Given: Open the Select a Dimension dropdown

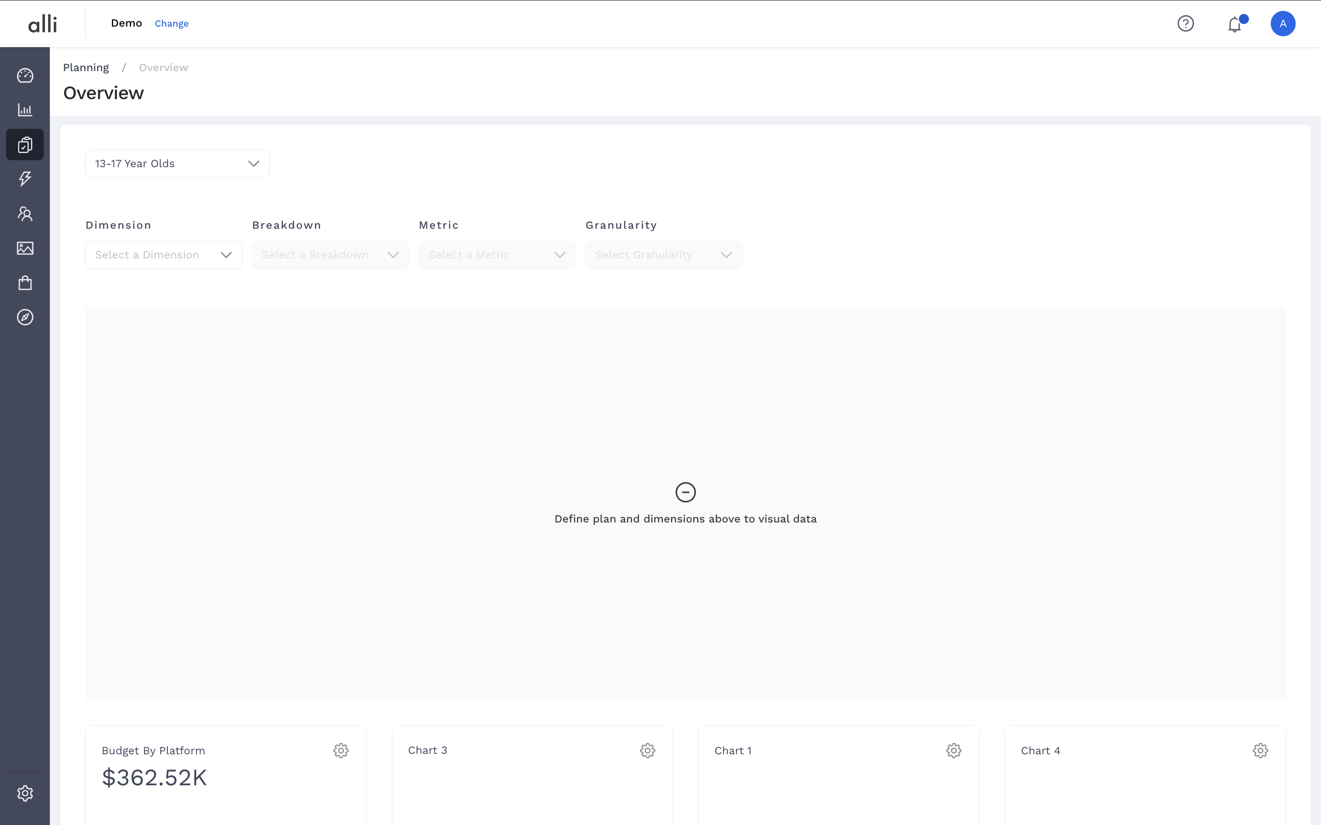Looking at the screenshot, I should pyautogui.click(x=164, y=255).
